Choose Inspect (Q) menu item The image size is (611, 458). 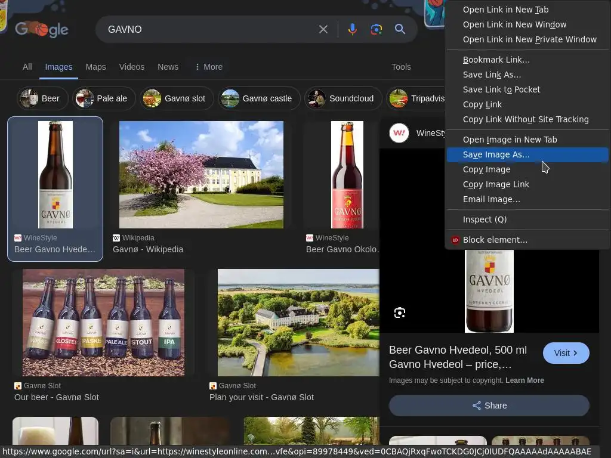point(527,219)
